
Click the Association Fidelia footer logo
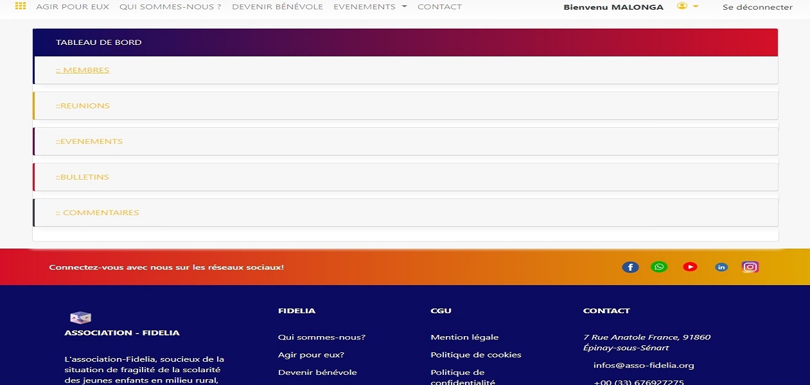[80, 317]
